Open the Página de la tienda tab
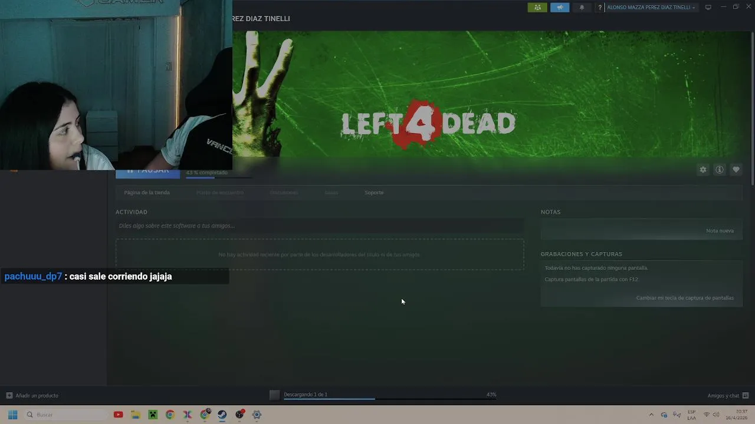Screen dimensions: 755x424 pyautogui.click(x=147, y=193)
